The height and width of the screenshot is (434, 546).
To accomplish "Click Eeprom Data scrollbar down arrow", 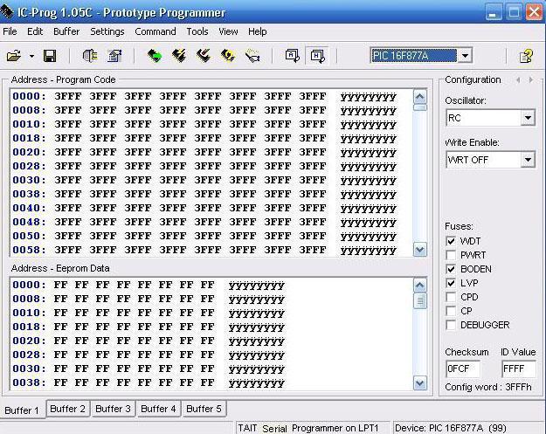I will point(420,383).
